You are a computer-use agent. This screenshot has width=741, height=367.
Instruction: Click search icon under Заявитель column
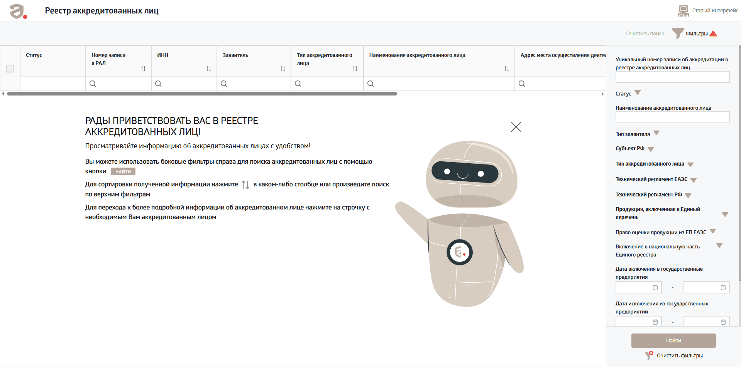click(x=224, y=84)
